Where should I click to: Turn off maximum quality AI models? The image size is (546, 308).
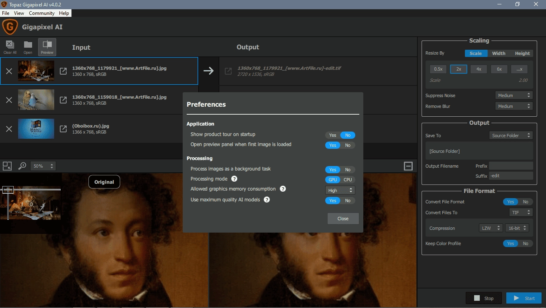[x=348, y=201]
